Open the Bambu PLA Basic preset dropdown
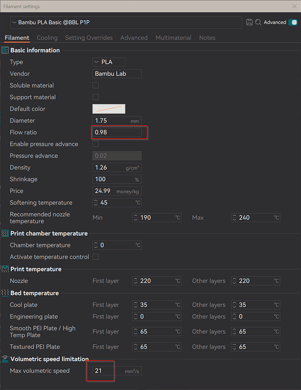 coord(126,22)
